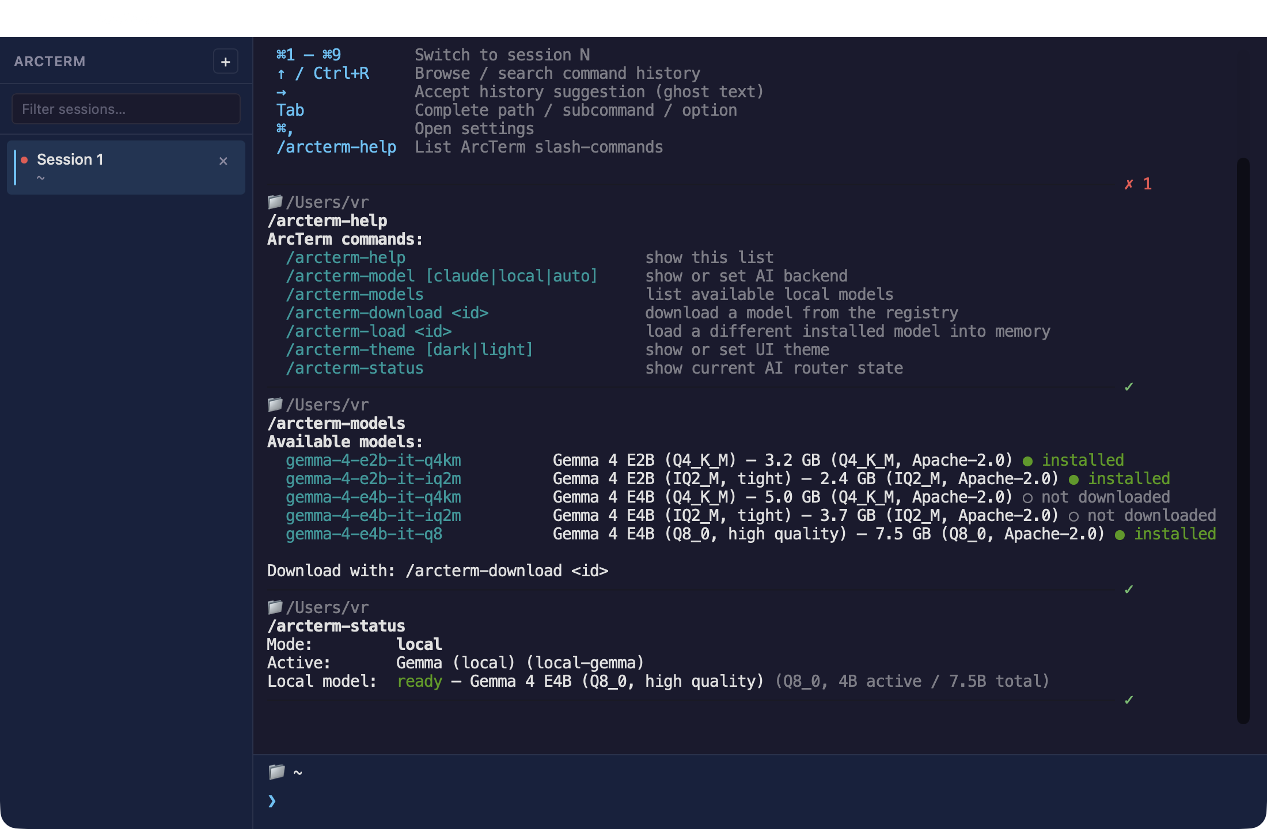
Task: Click the /arcterm-status entry in commands list
Action: 355,368
